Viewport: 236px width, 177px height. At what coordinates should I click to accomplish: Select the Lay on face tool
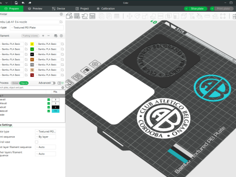153,16
